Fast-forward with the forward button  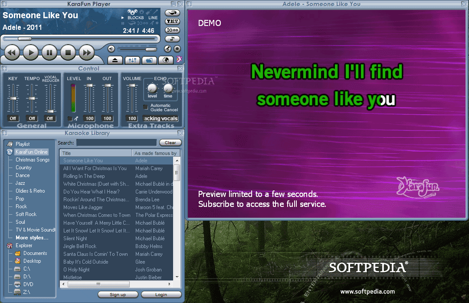87,53
